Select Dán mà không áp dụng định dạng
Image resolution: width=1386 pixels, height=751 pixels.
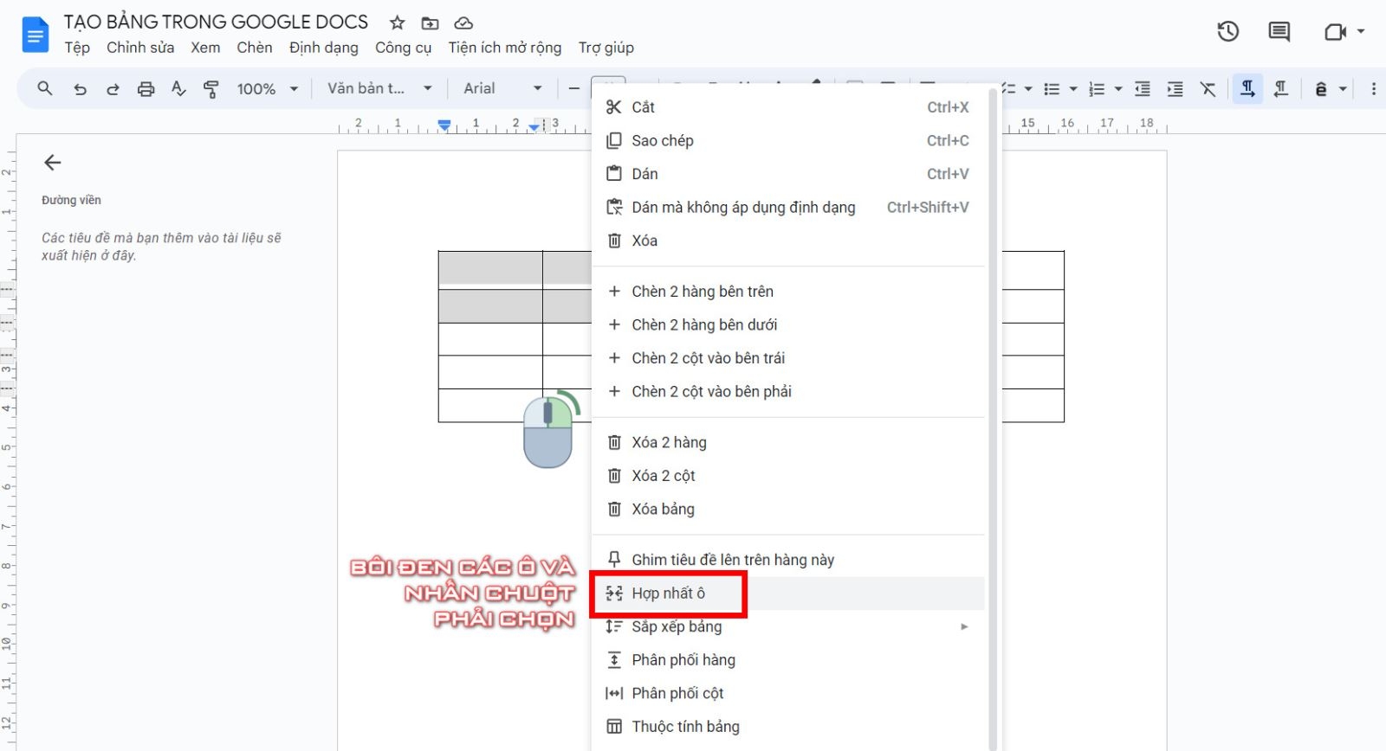click(x=788, y=208)
